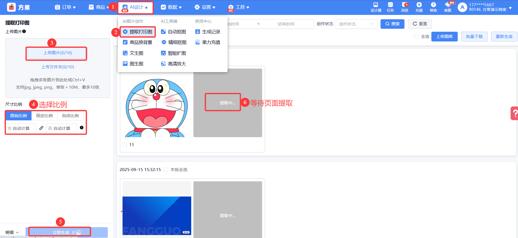The height and width of the screenshot is (238, 518).
Task: Select 图生图 in the AI menu
Action: coord(133,64)
